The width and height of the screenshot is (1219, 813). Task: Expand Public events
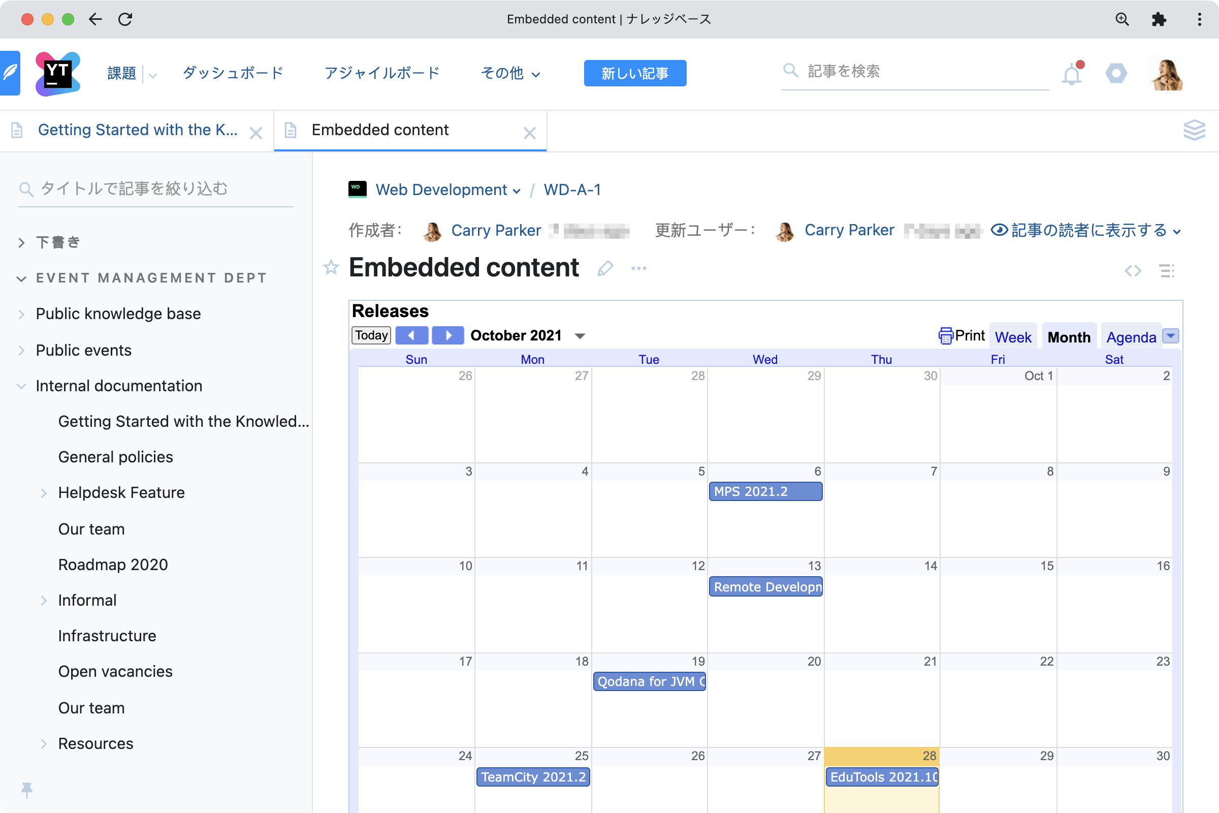coord(21,351)
